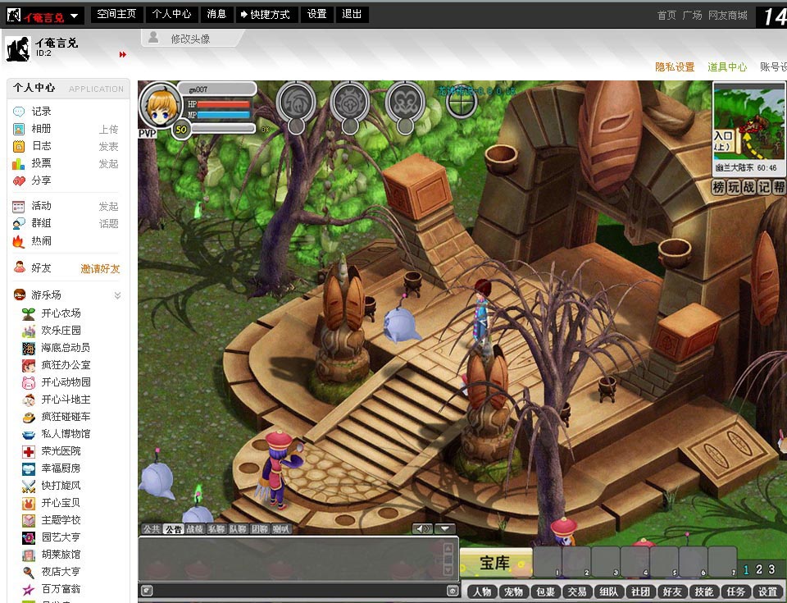Click 修改头像 to change avatar
Screen dimensions: 787x603
pos(190,39)
